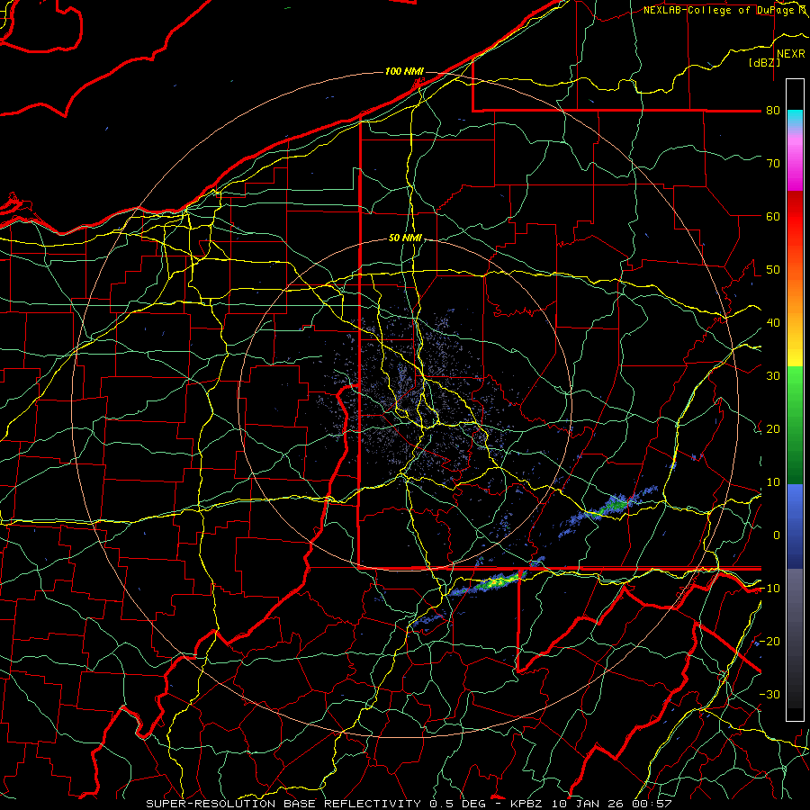Click the 0 value on the dBZ scale

(x=777, y=535)
